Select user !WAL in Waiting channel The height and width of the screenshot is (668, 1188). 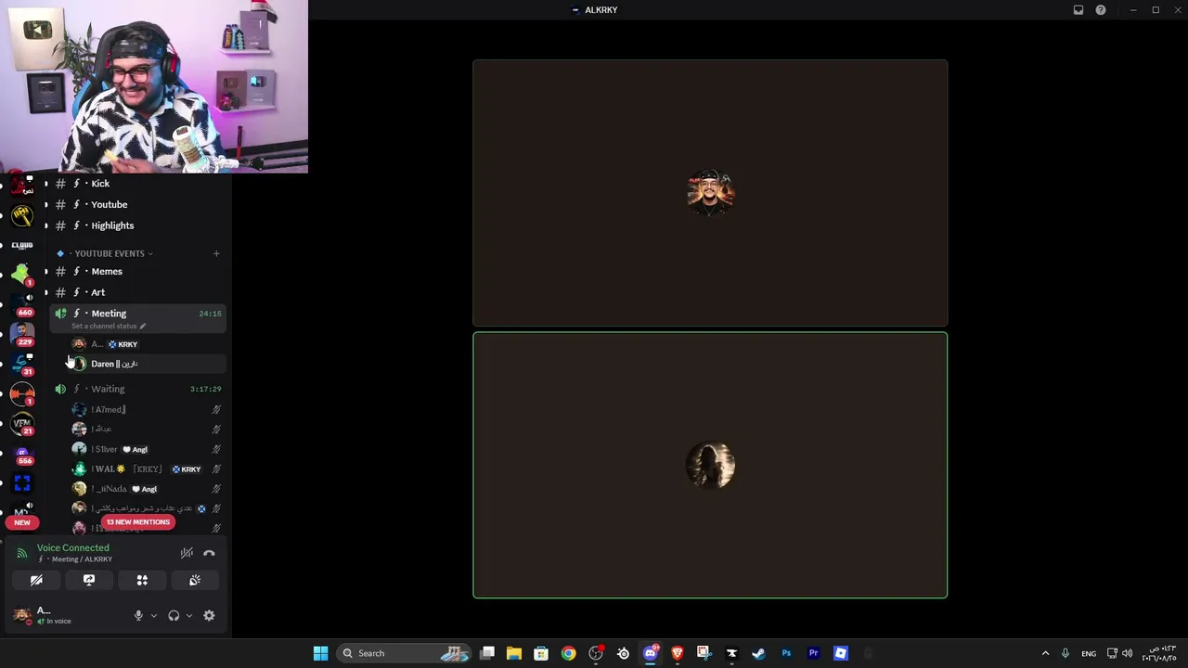point(147,469)
